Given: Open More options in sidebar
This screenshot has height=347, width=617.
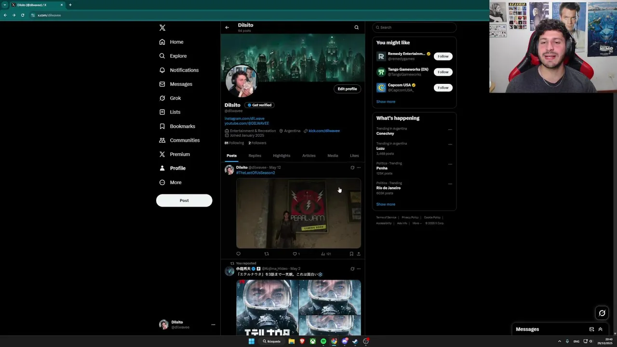Looking at the screenshot, I should click(170, 182).
